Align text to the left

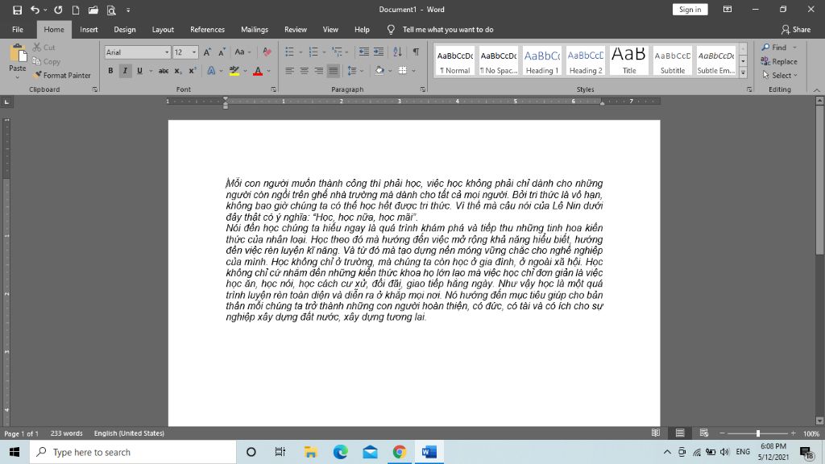click(289, 71)
